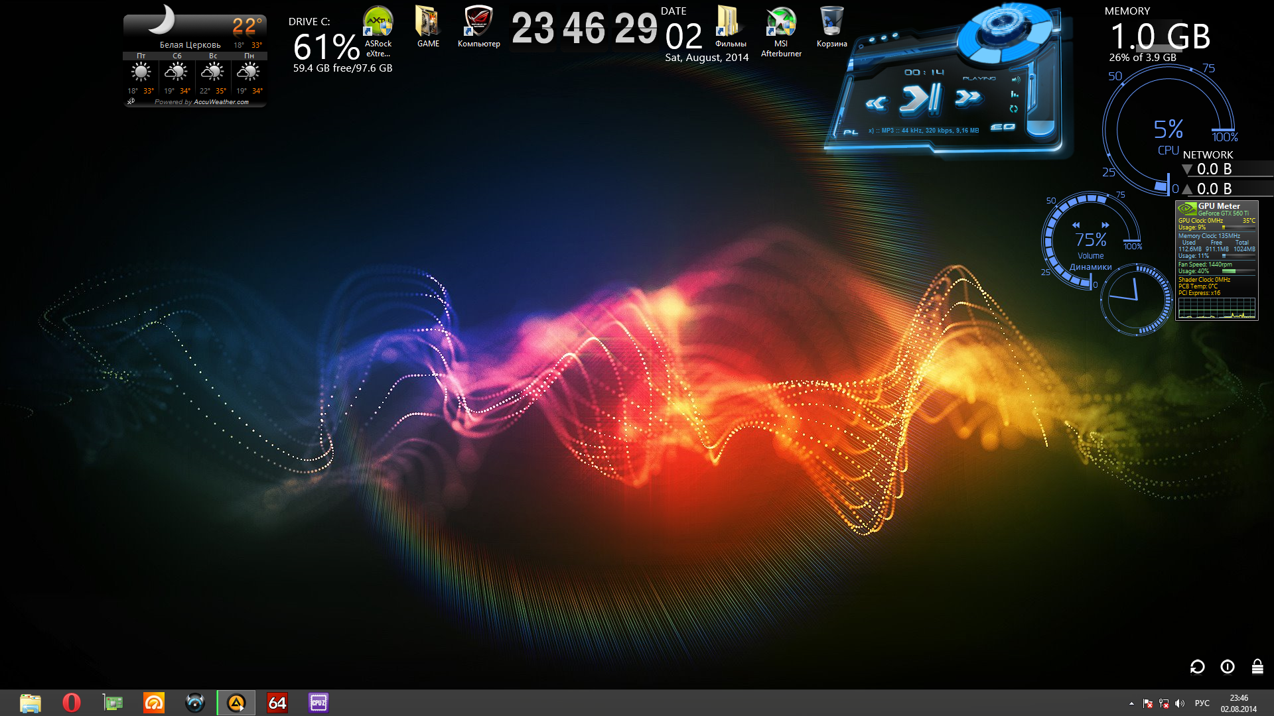Open the PL playlist in the player
The width and height of the screenshot is (1274, 716).
tap(851, 132)
